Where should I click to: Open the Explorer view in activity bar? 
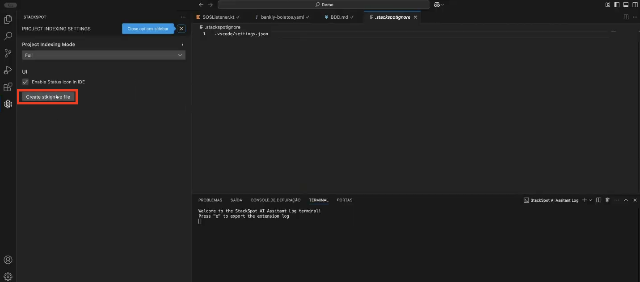[x=8, y=20]
